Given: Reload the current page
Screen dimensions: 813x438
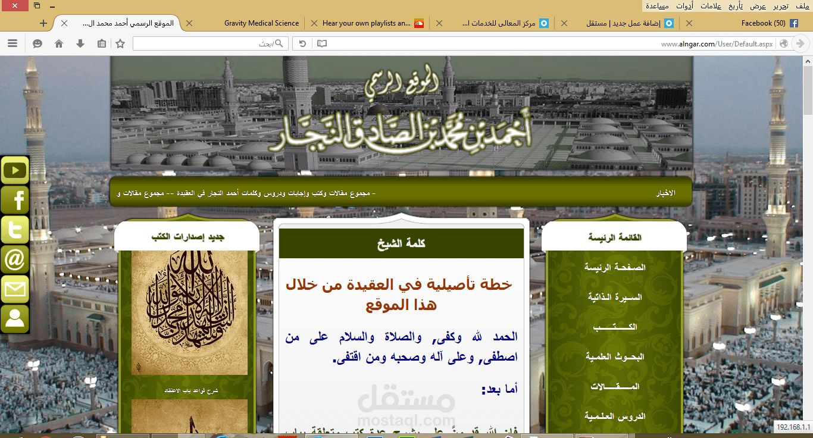Looking at the screenshot, I should click(x=302, y=43).
